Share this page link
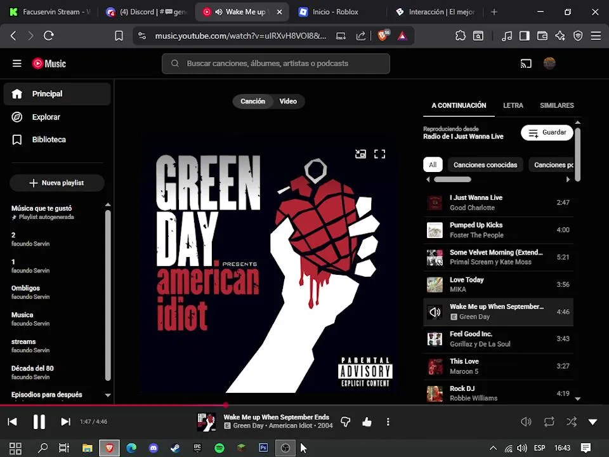This screenshot has width=609, height=457. (x=361, y=36)
